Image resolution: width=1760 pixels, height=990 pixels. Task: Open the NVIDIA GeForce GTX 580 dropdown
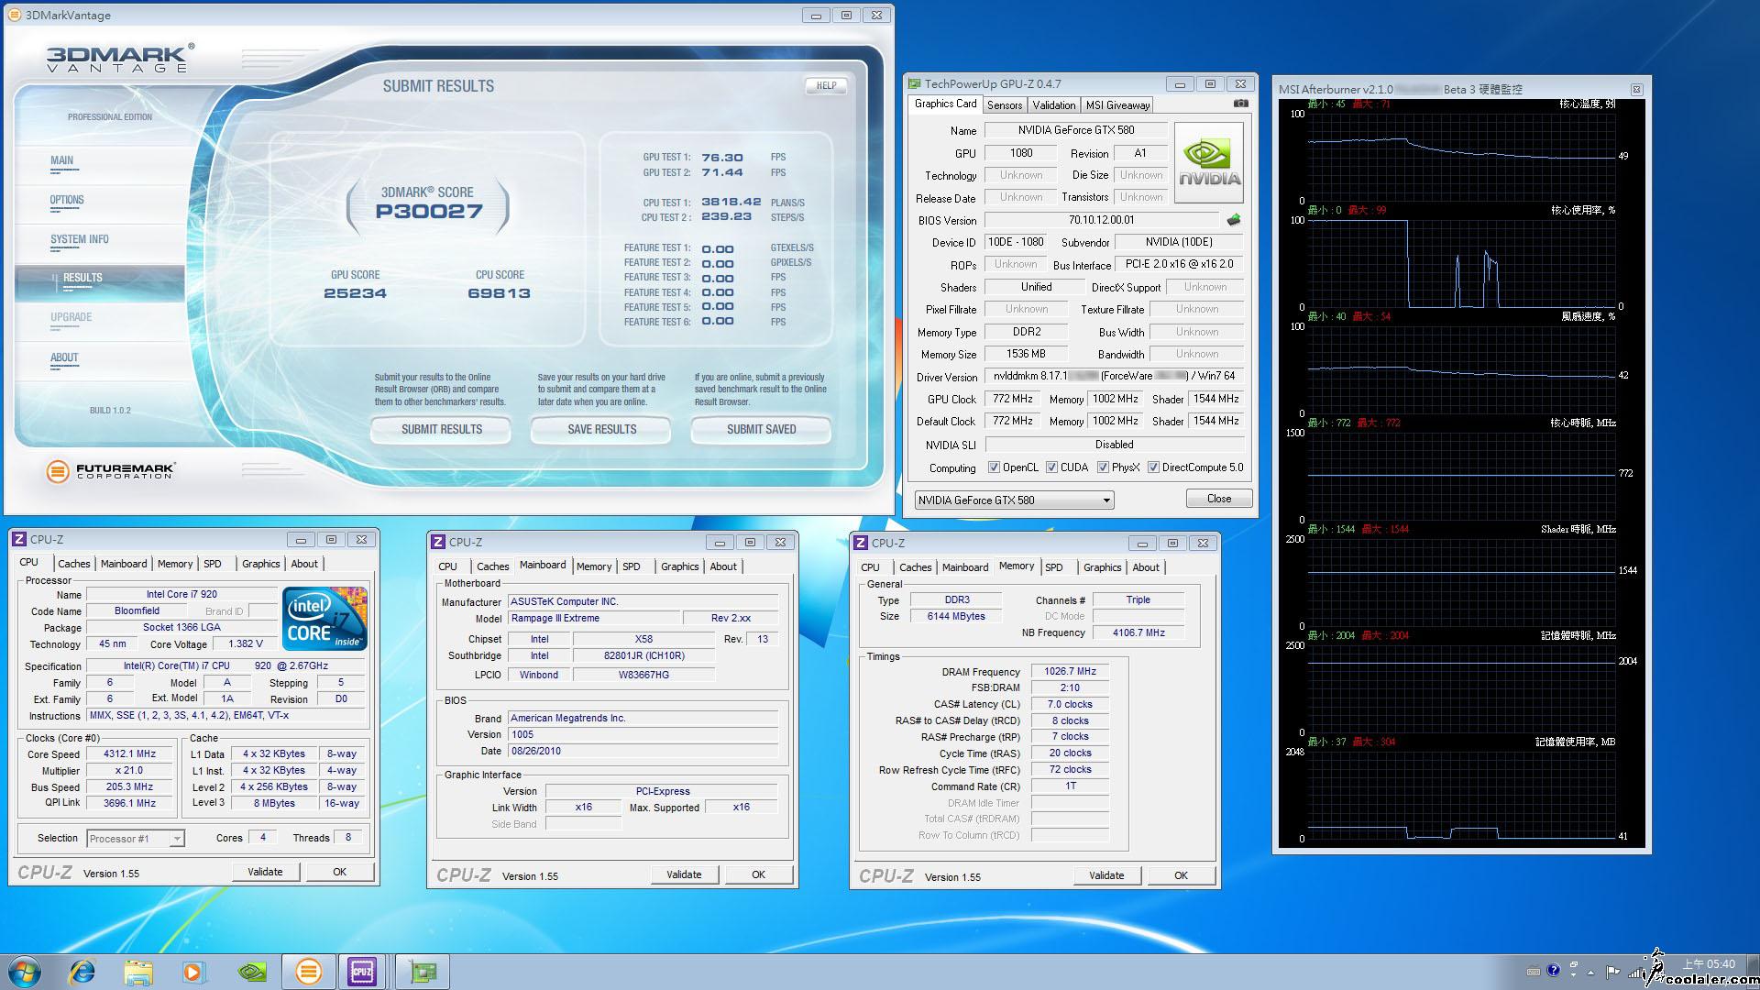[1106, 500]
